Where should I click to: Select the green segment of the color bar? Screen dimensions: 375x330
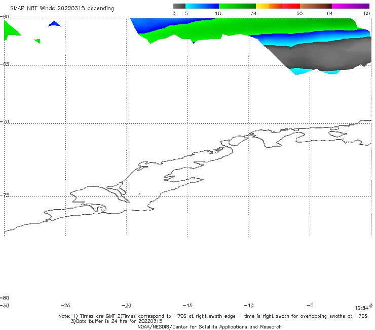[x=237, y=6]
